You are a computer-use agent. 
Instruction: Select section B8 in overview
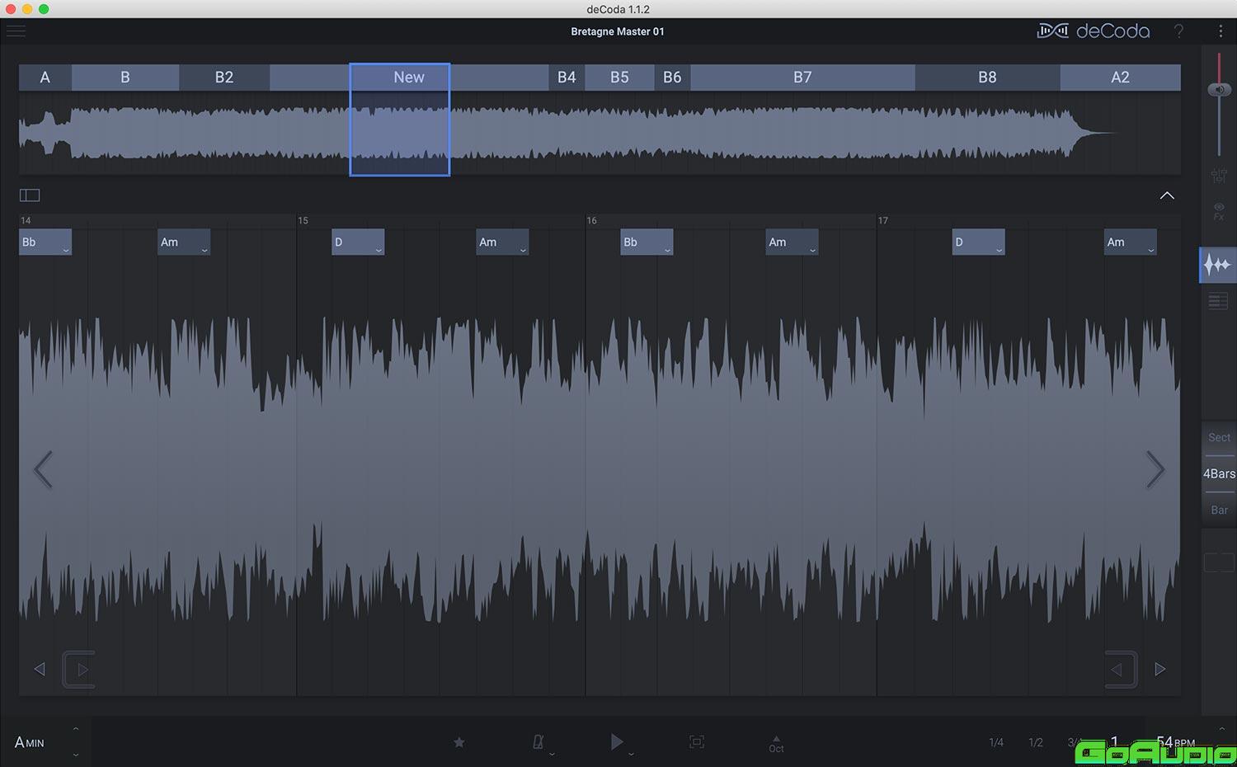tap(987, 78)
